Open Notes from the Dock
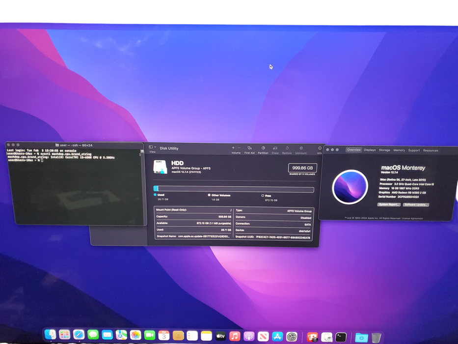Screen dimensions: 458x344 coord(207,336)
